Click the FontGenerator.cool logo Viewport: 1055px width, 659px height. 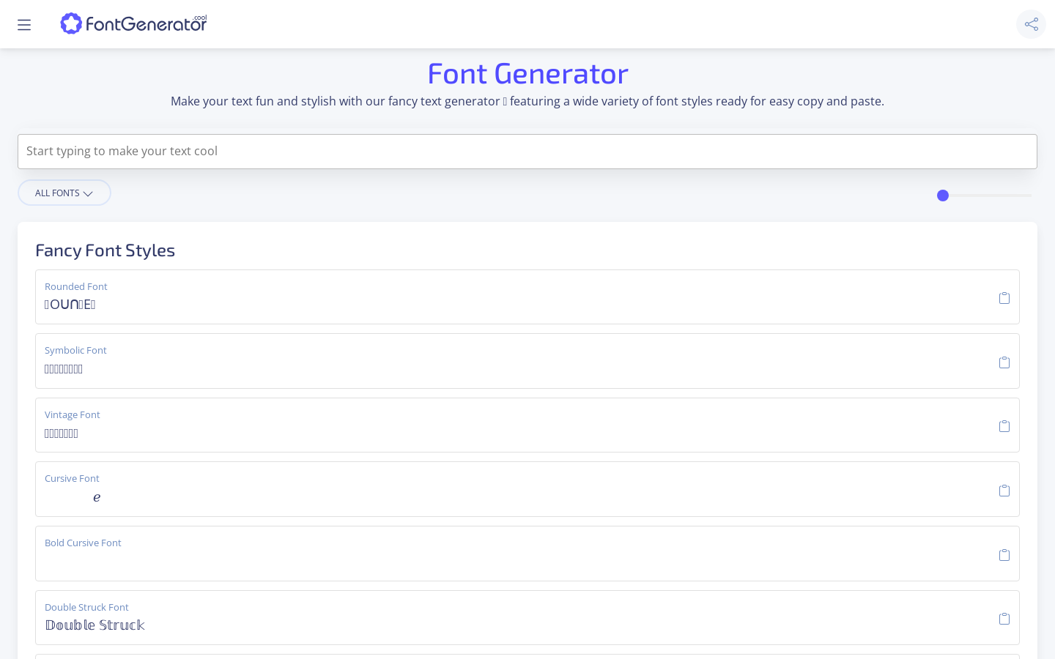(x=133, y=23)
